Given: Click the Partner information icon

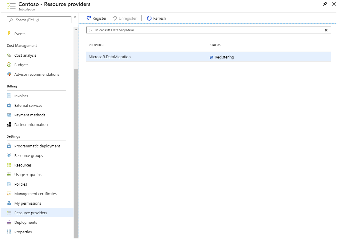Looking at the screenshot, I should (x=9, y=124).
